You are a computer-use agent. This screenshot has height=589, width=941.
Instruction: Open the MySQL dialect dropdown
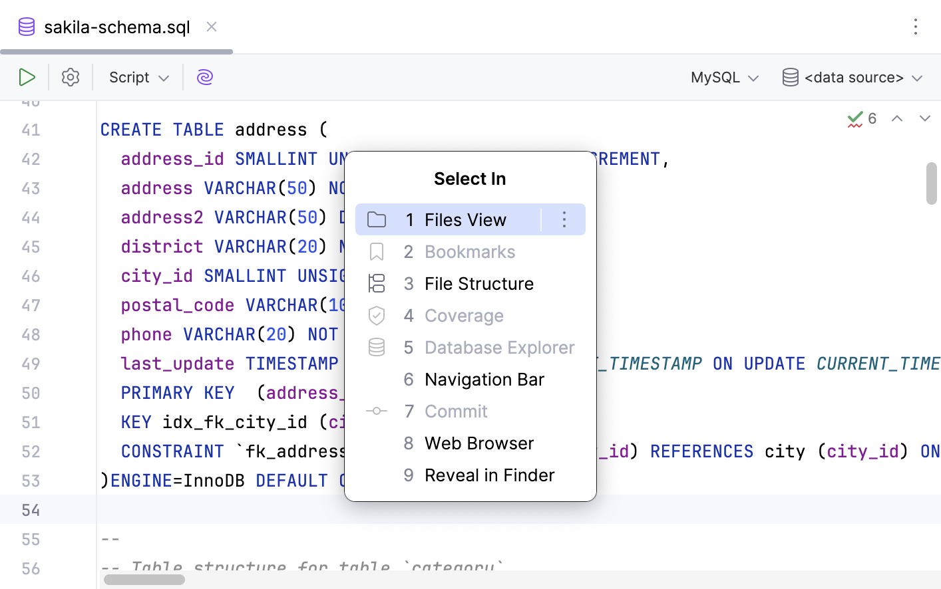click(724, 77)
